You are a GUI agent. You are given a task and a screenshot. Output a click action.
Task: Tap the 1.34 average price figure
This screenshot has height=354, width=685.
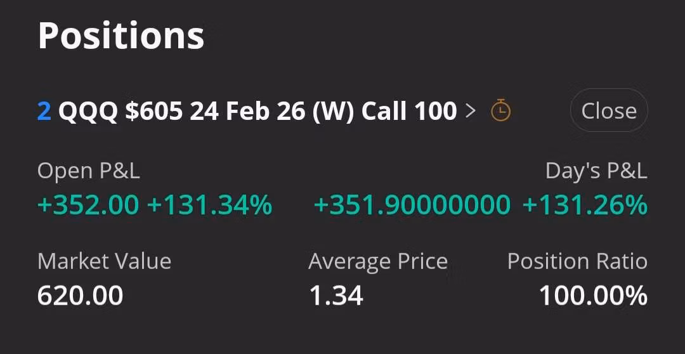click(336, 296)
